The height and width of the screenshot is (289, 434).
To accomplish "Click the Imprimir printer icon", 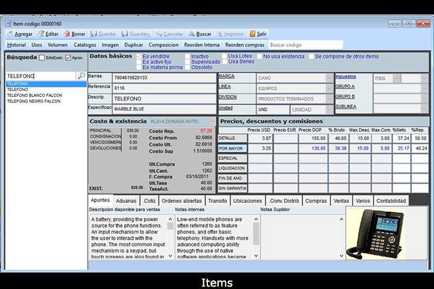I will 221,34.
